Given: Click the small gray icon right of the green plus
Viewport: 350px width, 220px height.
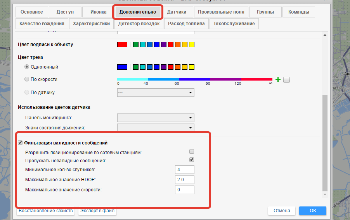Looking at the screenshot, I should [287, 80].
